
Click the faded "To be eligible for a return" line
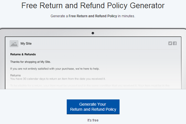[x=90, y=86]
